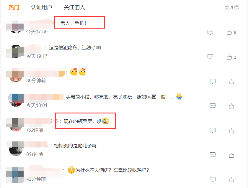248x188 pixels.
Task: Reply to the 拍视频的是他儿子吗 comment
Action: pyautogui.click(x=213, y=155)
